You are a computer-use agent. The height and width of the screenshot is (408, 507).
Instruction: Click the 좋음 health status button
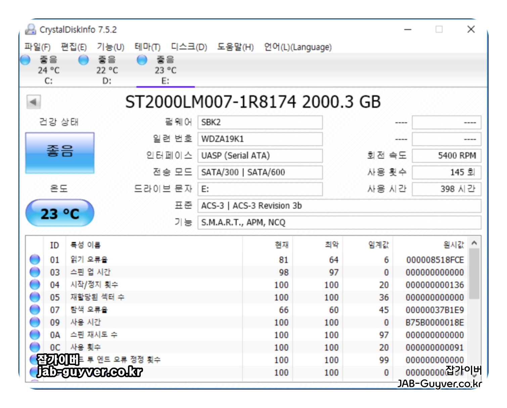(x=60, y=153)
